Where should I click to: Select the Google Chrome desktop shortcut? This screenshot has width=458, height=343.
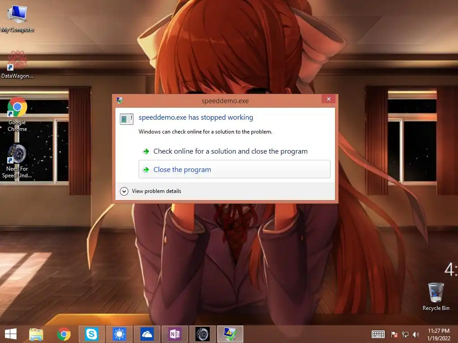pyautogui.click(x=17, y=114)
